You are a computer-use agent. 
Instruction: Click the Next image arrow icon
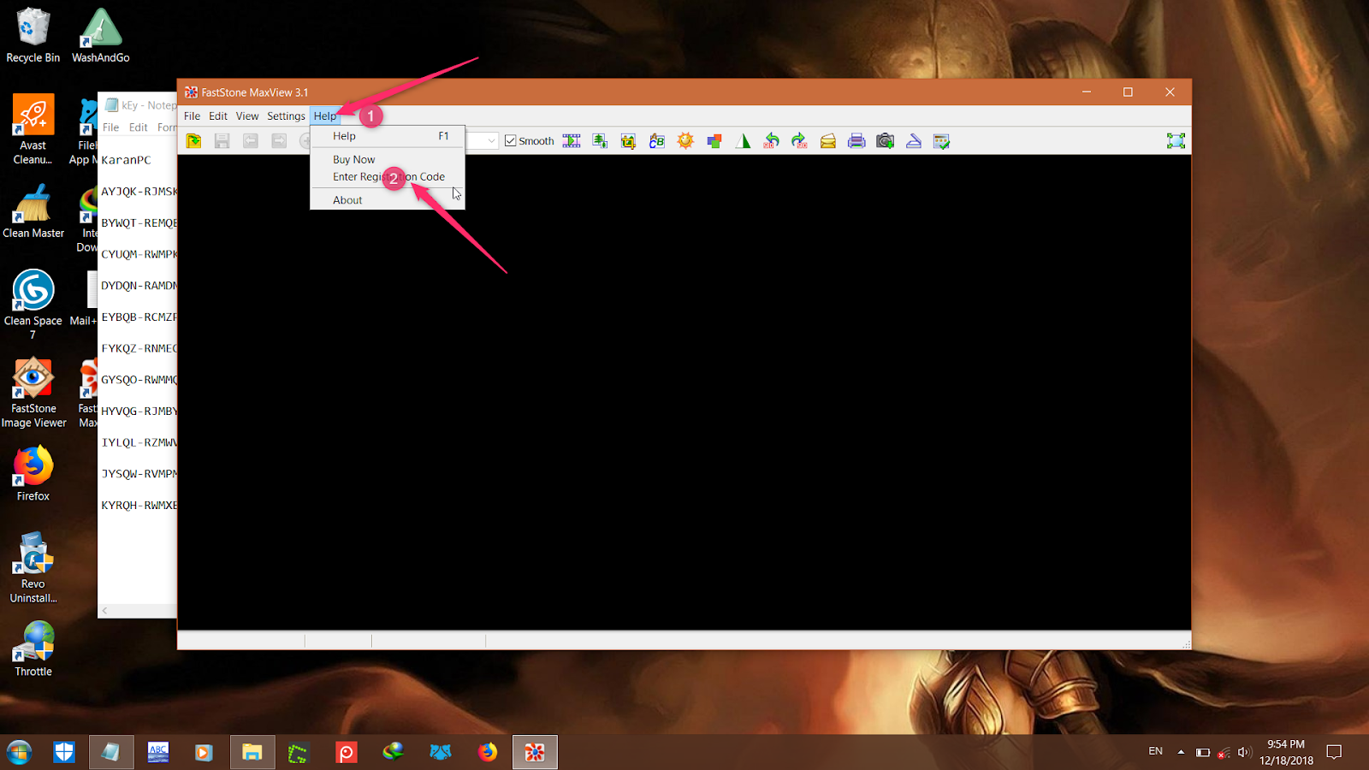(279, 141)
